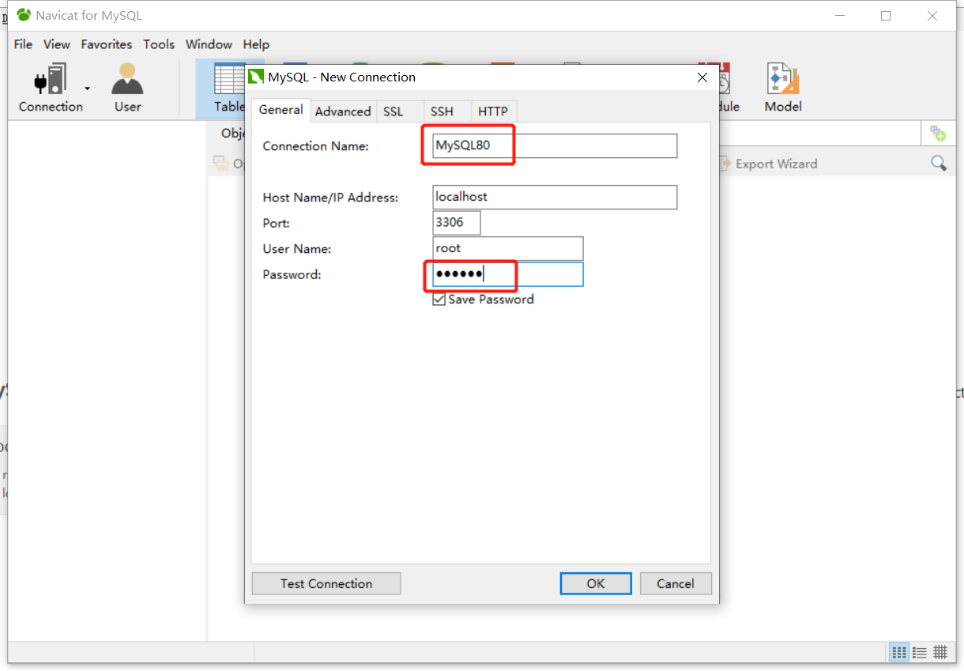Open the Model toolbar icon
This screenshot has width=964, height=671.
tap(782, 88)
